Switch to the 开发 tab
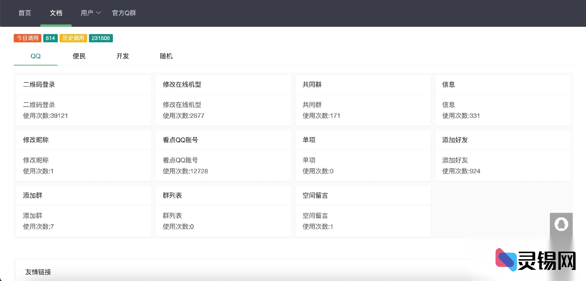The width and height of the screenshot is (586, 281). click(123, 56)
